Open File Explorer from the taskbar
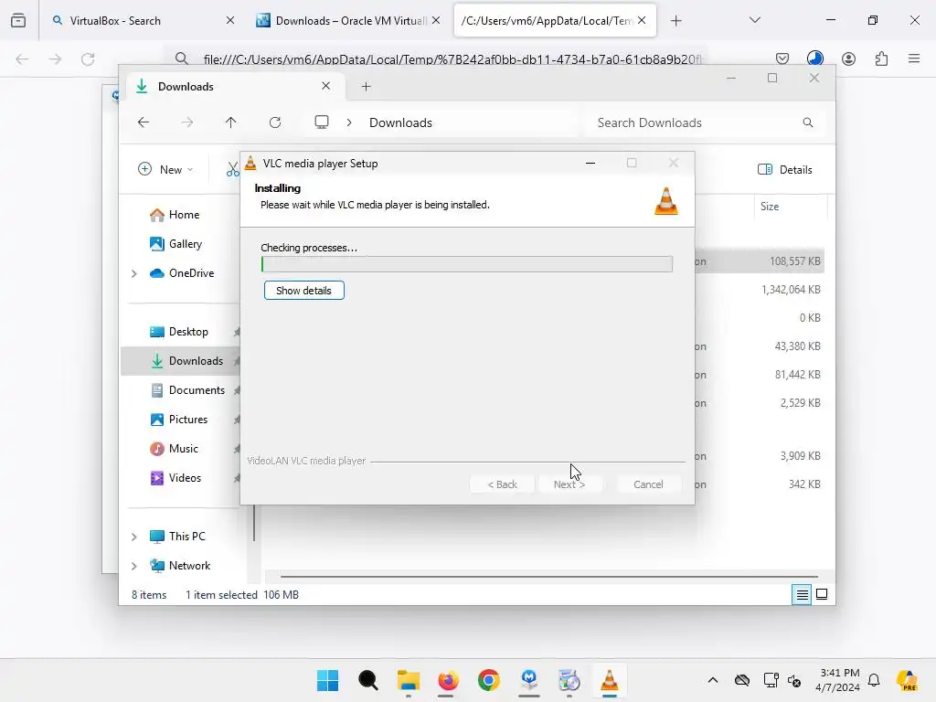This screenshot has height=702, width=936. pos(409,680)
